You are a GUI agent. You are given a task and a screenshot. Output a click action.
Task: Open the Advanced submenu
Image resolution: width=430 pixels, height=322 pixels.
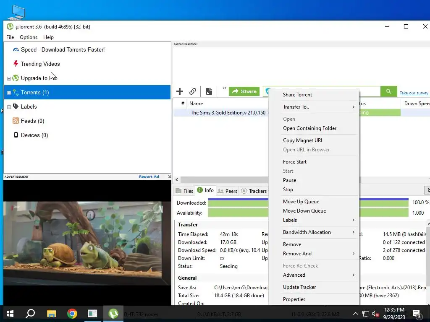[x=319, y=275]
